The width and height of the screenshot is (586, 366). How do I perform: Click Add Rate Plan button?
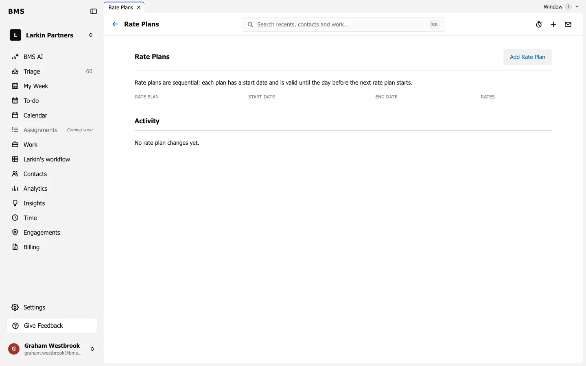[x=527, y=57]
